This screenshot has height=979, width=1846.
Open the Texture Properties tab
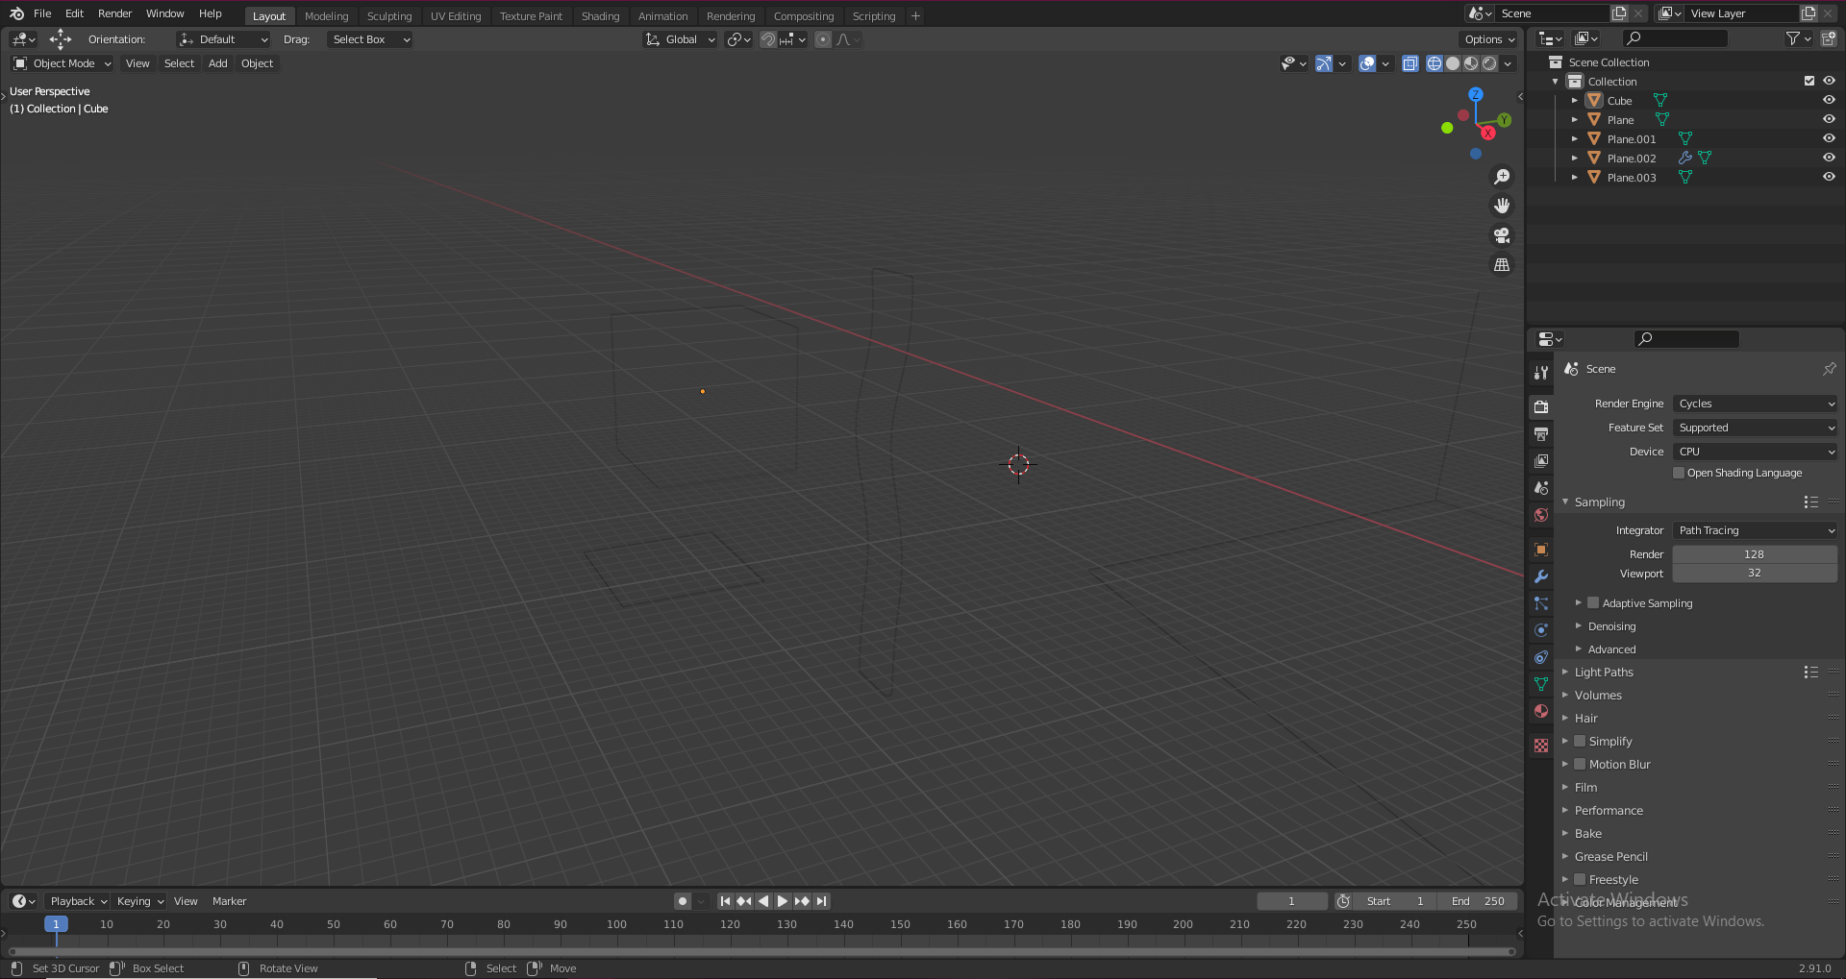pyautogui.click(x=1541, y=746)
